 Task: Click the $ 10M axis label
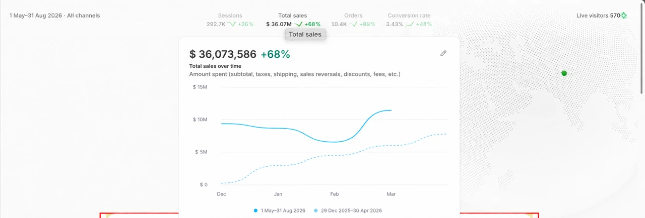coord(200,120)
